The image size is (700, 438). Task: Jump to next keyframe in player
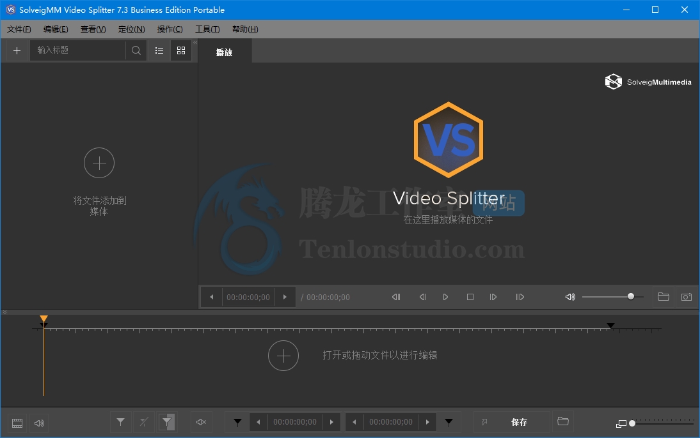click(x=520, y=297)
